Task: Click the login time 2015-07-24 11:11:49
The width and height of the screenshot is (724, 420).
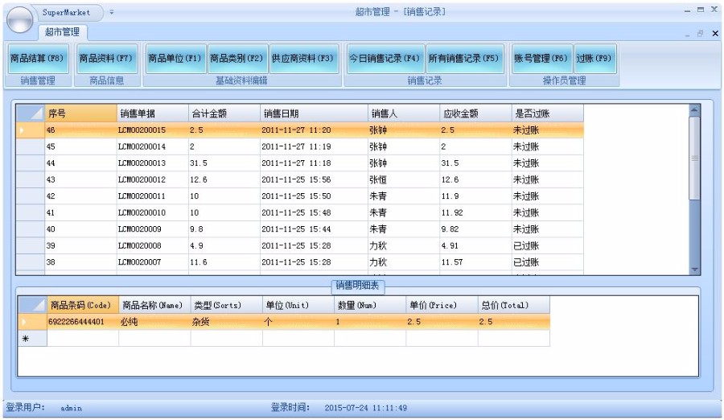Action: coord(365,408)
